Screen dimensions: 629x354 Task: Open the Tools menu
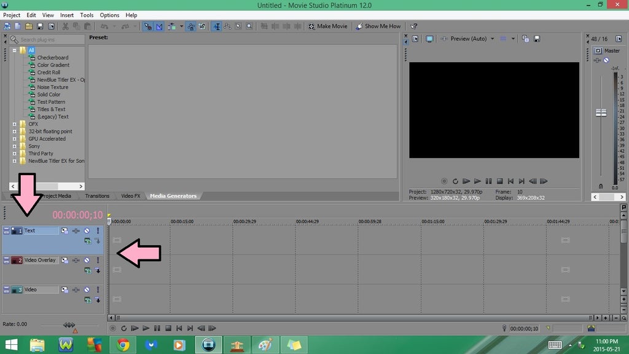[x=87, y=15]
